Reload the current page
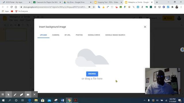184x103 pixels. [11, 7]
